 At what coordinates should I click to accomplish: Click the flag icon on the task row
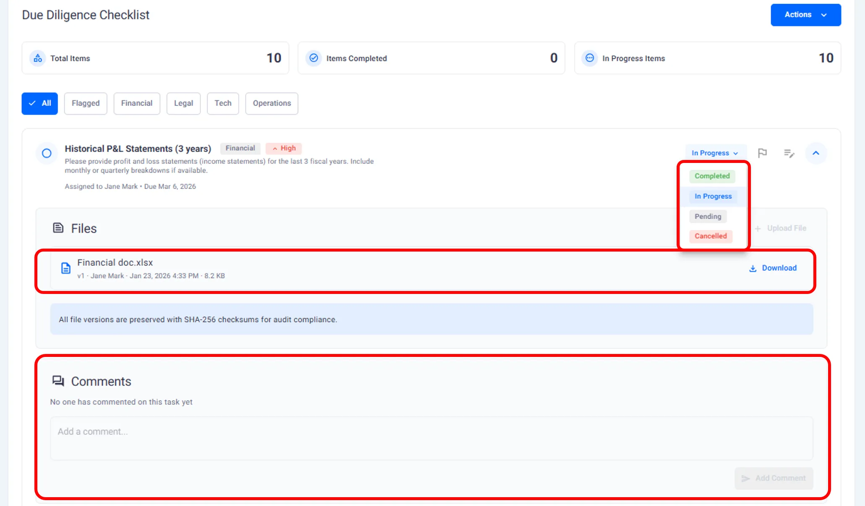point(762,153)
